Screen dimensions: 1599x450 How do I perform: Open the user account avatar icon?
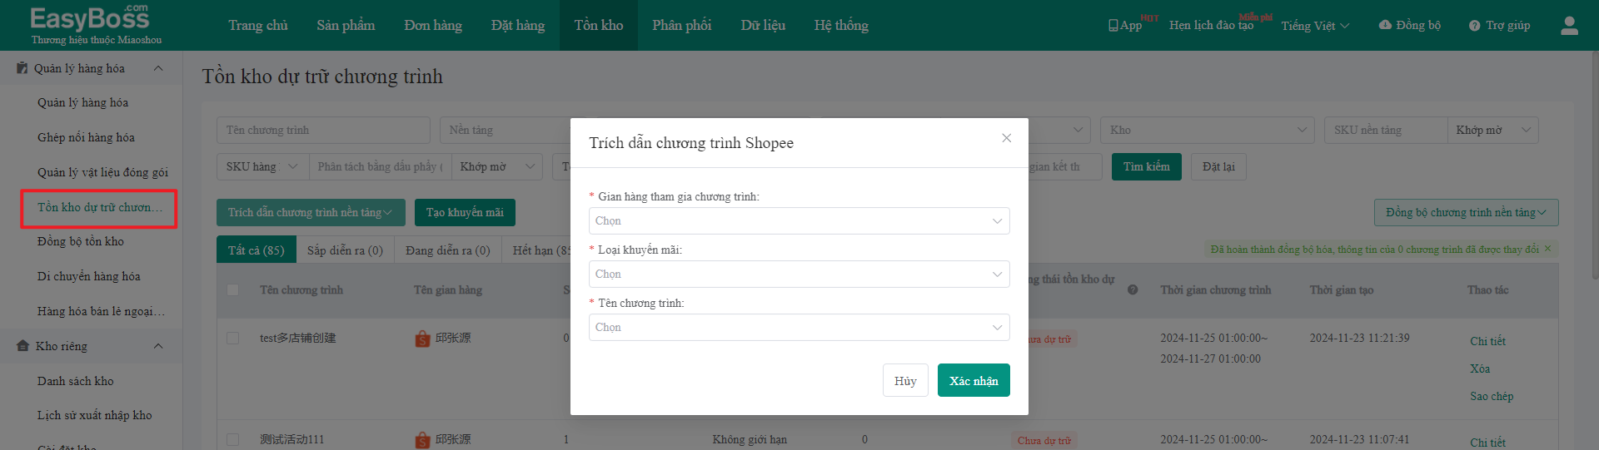(x=1569, y=26)
